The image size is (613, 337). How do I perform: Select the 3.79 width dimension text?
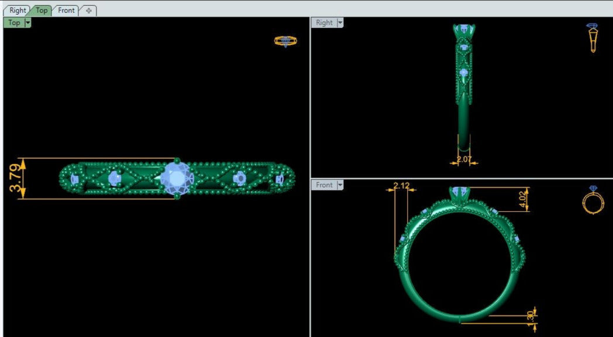(x=15, y=179)
